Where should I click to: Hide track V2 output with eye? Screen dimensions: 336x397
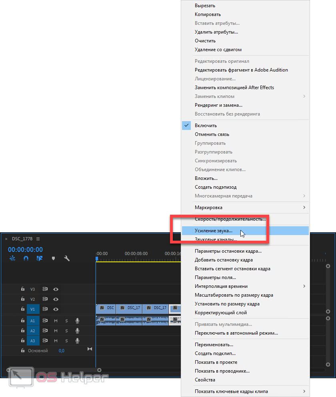pyautogui.click(x=56, y=299)
